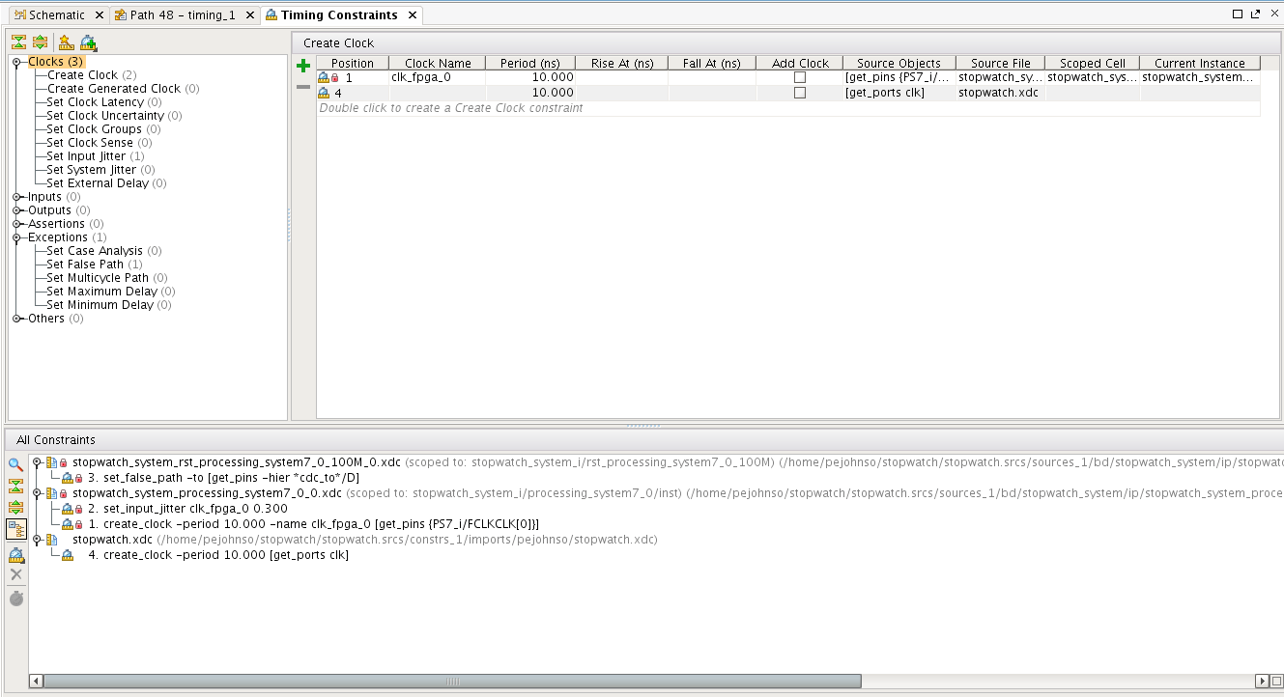Toggle group by source file in All Constraints

15,529
